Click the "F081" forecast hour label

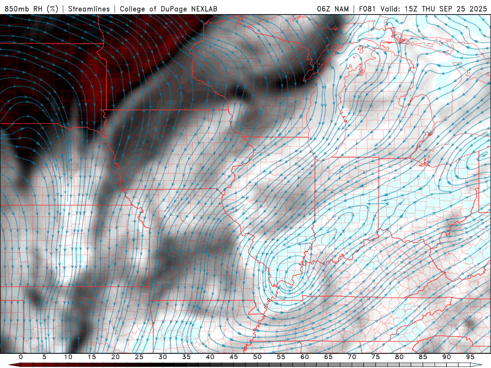[368, 9]
